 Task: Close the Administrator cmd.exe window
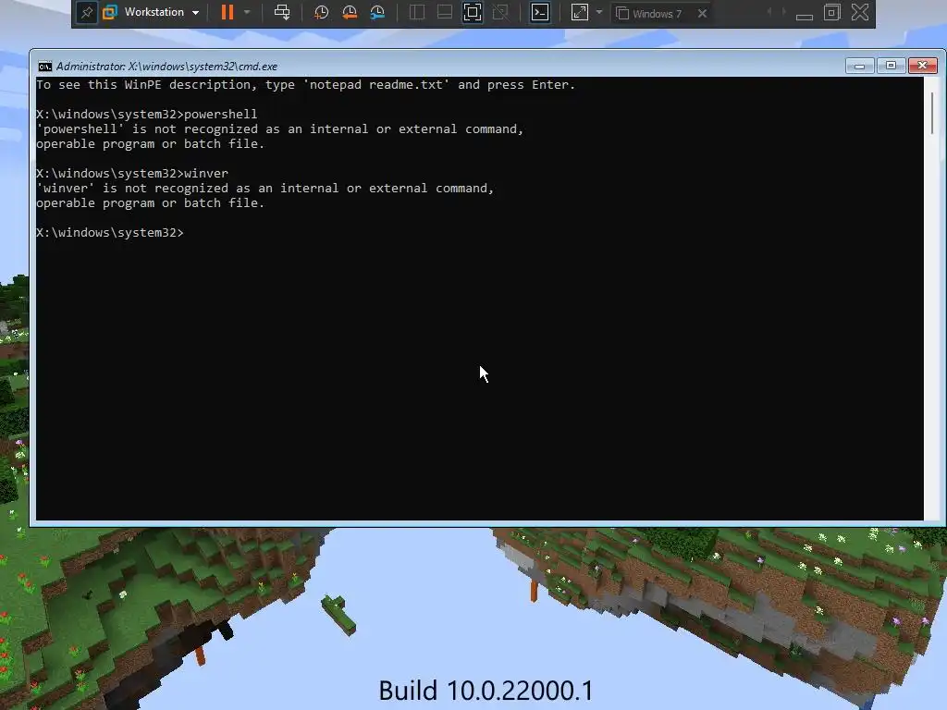[923, 66]
